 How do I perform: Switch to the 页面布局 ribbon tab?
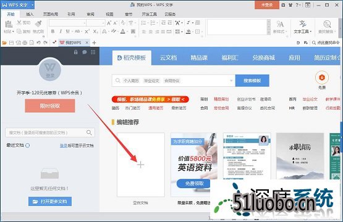pos(50,14)
